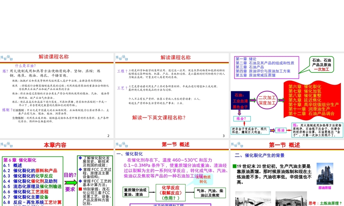This screenshot has height=206, width=344.
Task: Click the refinery photo above the 原油蒸馏 caption
Action: click(325, 174)
